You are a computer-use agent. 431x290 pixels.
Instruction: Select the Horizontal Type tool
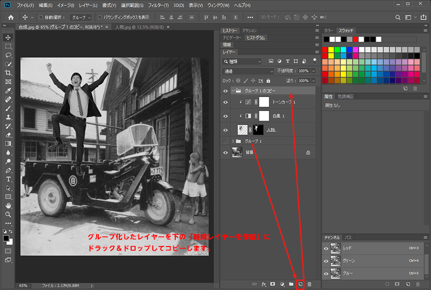8,179
